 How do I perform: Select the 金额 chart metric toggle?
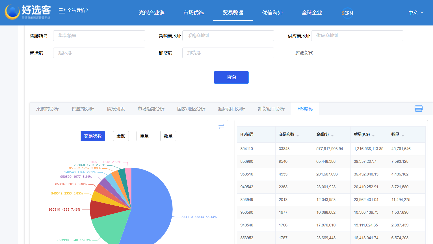coord(121,136)
